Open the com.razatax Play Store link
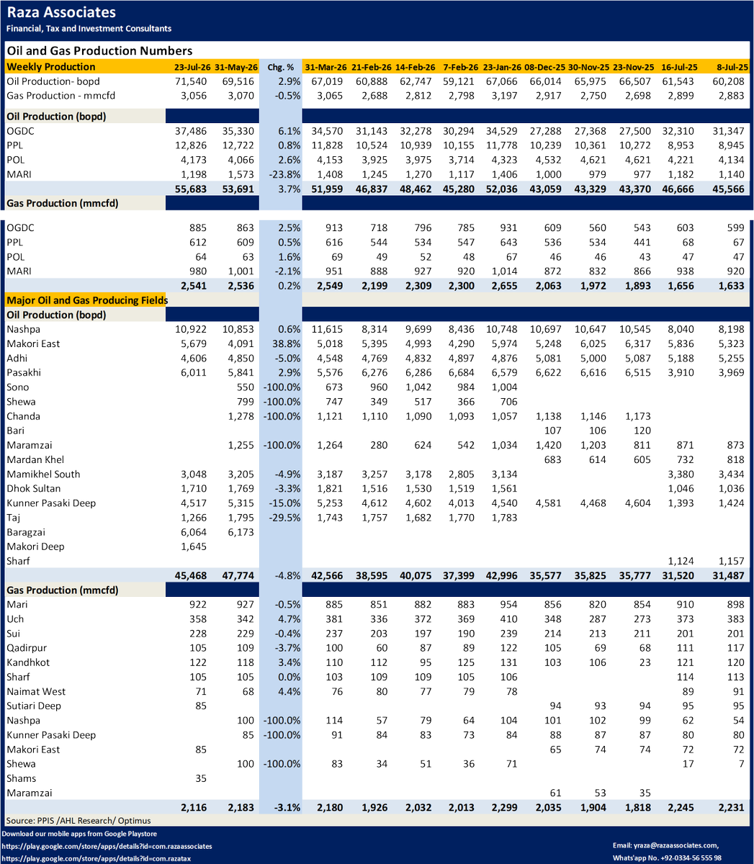Viewport: 754px width, 864px height. click(x=97, y=858)
